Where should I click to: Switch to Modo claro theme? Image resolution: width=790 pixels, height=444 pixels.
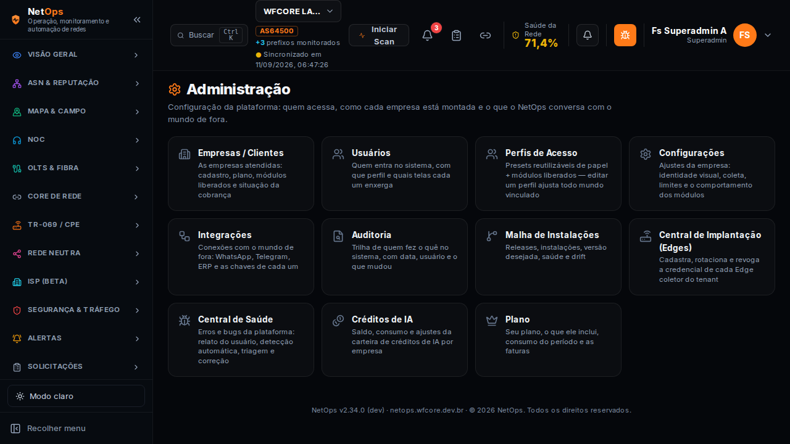(76, 396)
